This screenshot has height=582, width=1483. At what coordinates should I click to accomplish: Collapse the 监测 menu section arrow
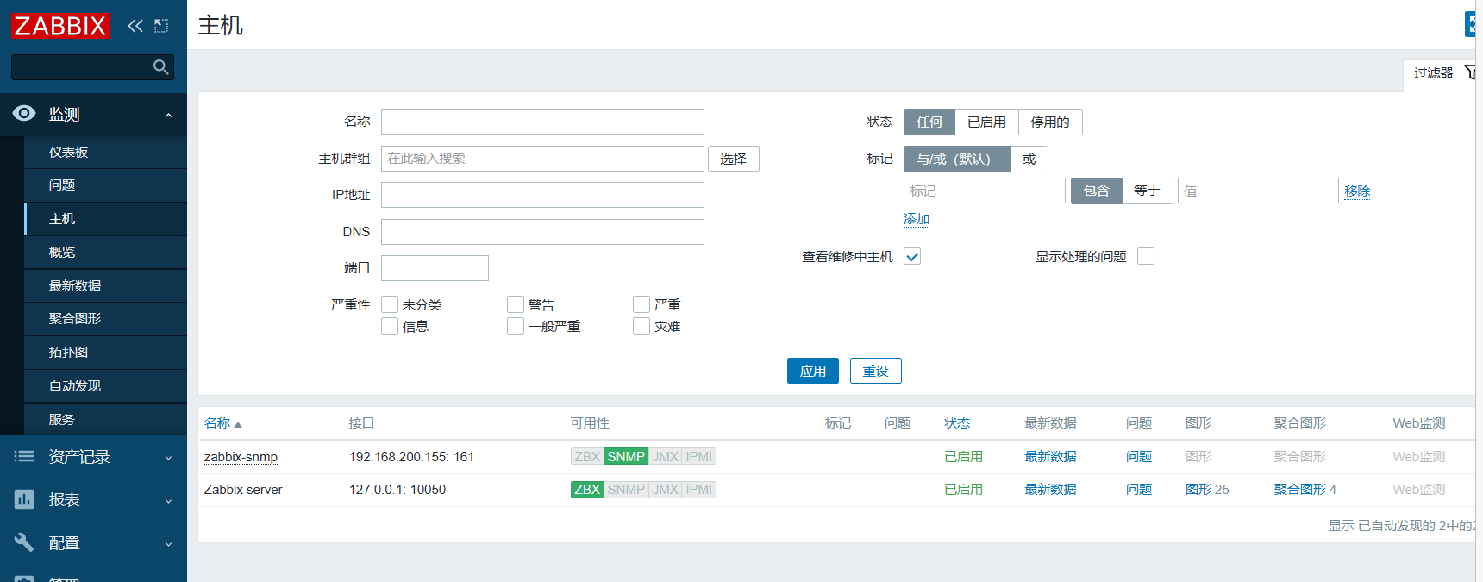pyautogui.click(x=169, y=115)
